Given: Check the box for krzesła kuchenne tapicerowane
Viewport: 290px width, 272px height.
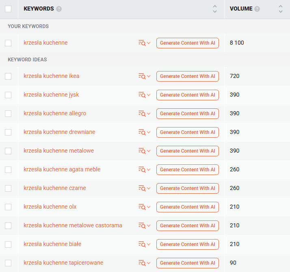Looking at the screenshot, I should click(x=8, y=263).
